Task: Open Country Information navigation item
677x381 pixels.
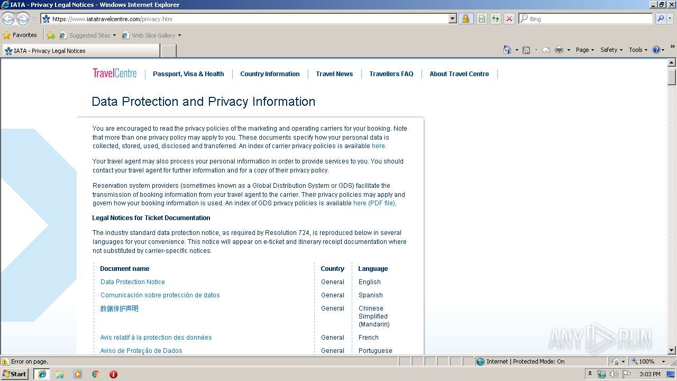Action: point(270,74)
